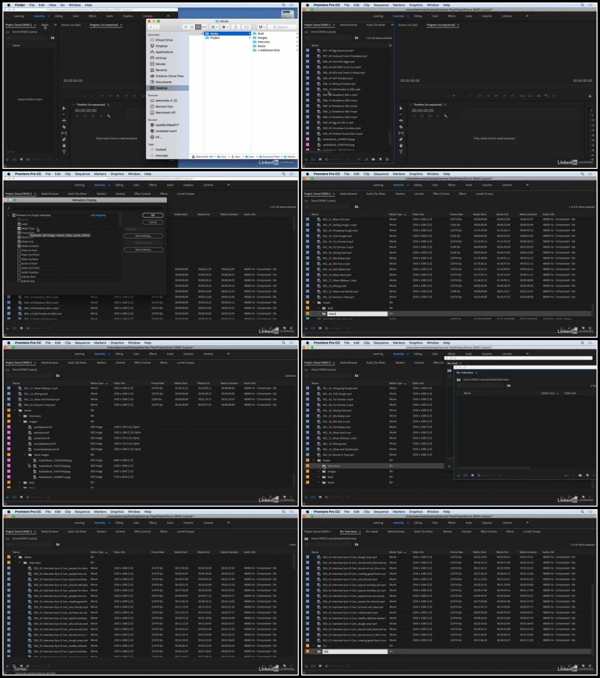Expand the CU bin disclosure triangle
This screenshot has width=600, height=678.
point(314,645)
